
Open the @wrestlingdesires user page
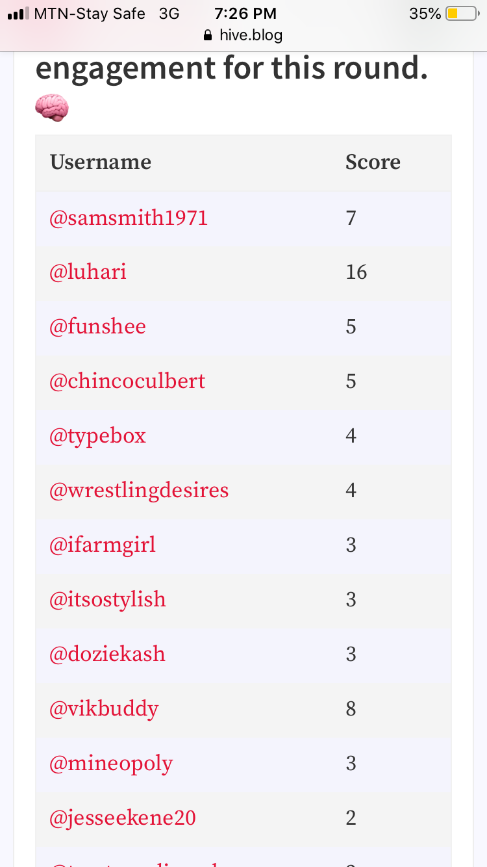click(x=139, y=490)
